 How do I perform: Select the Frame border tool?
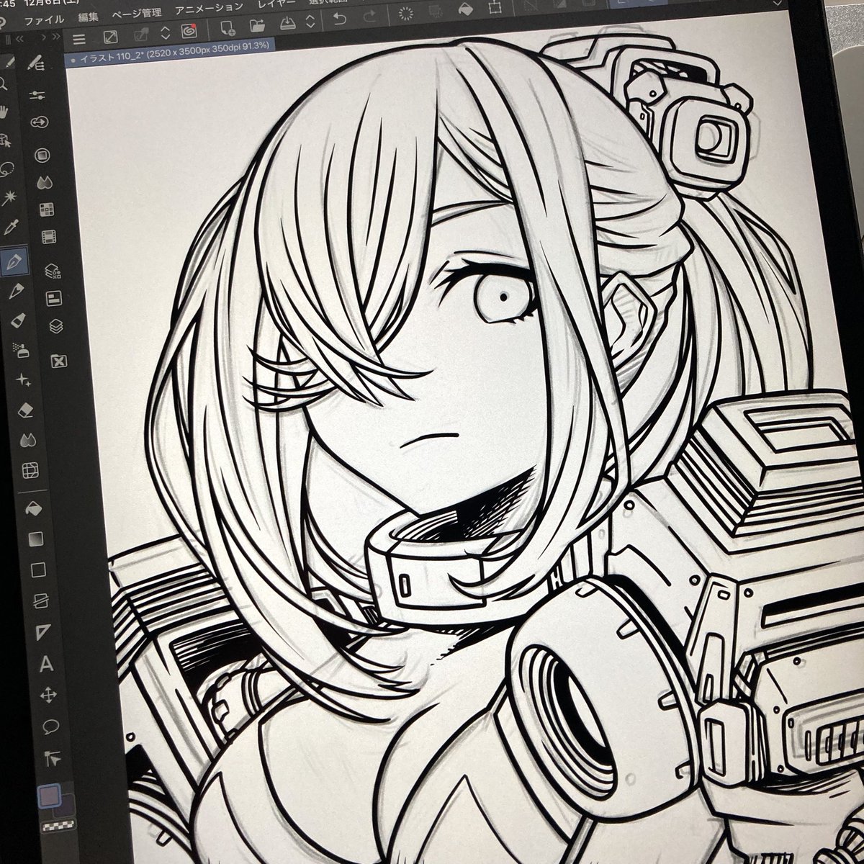[40, 600]
